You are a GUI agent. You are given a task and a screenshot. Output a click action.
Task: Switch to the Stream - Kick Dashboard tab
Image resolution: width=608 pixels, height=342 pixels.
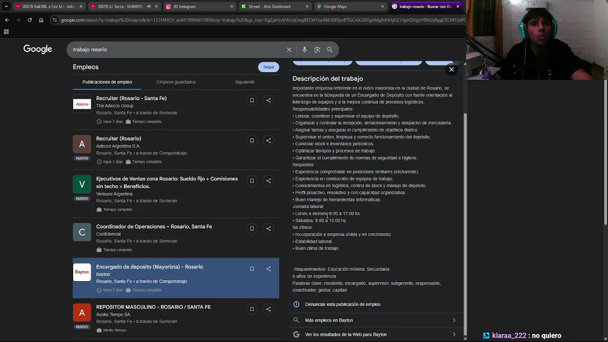point(275,7)
